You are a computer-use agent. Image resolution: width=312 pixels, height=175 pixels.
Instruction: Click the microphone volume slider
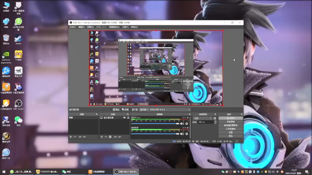(155, 124)
